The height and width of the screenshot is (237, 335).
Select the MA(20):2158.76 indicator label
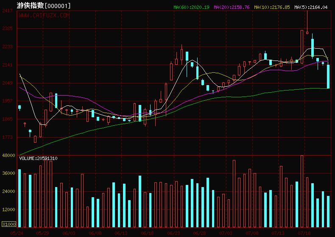(232, 7)
